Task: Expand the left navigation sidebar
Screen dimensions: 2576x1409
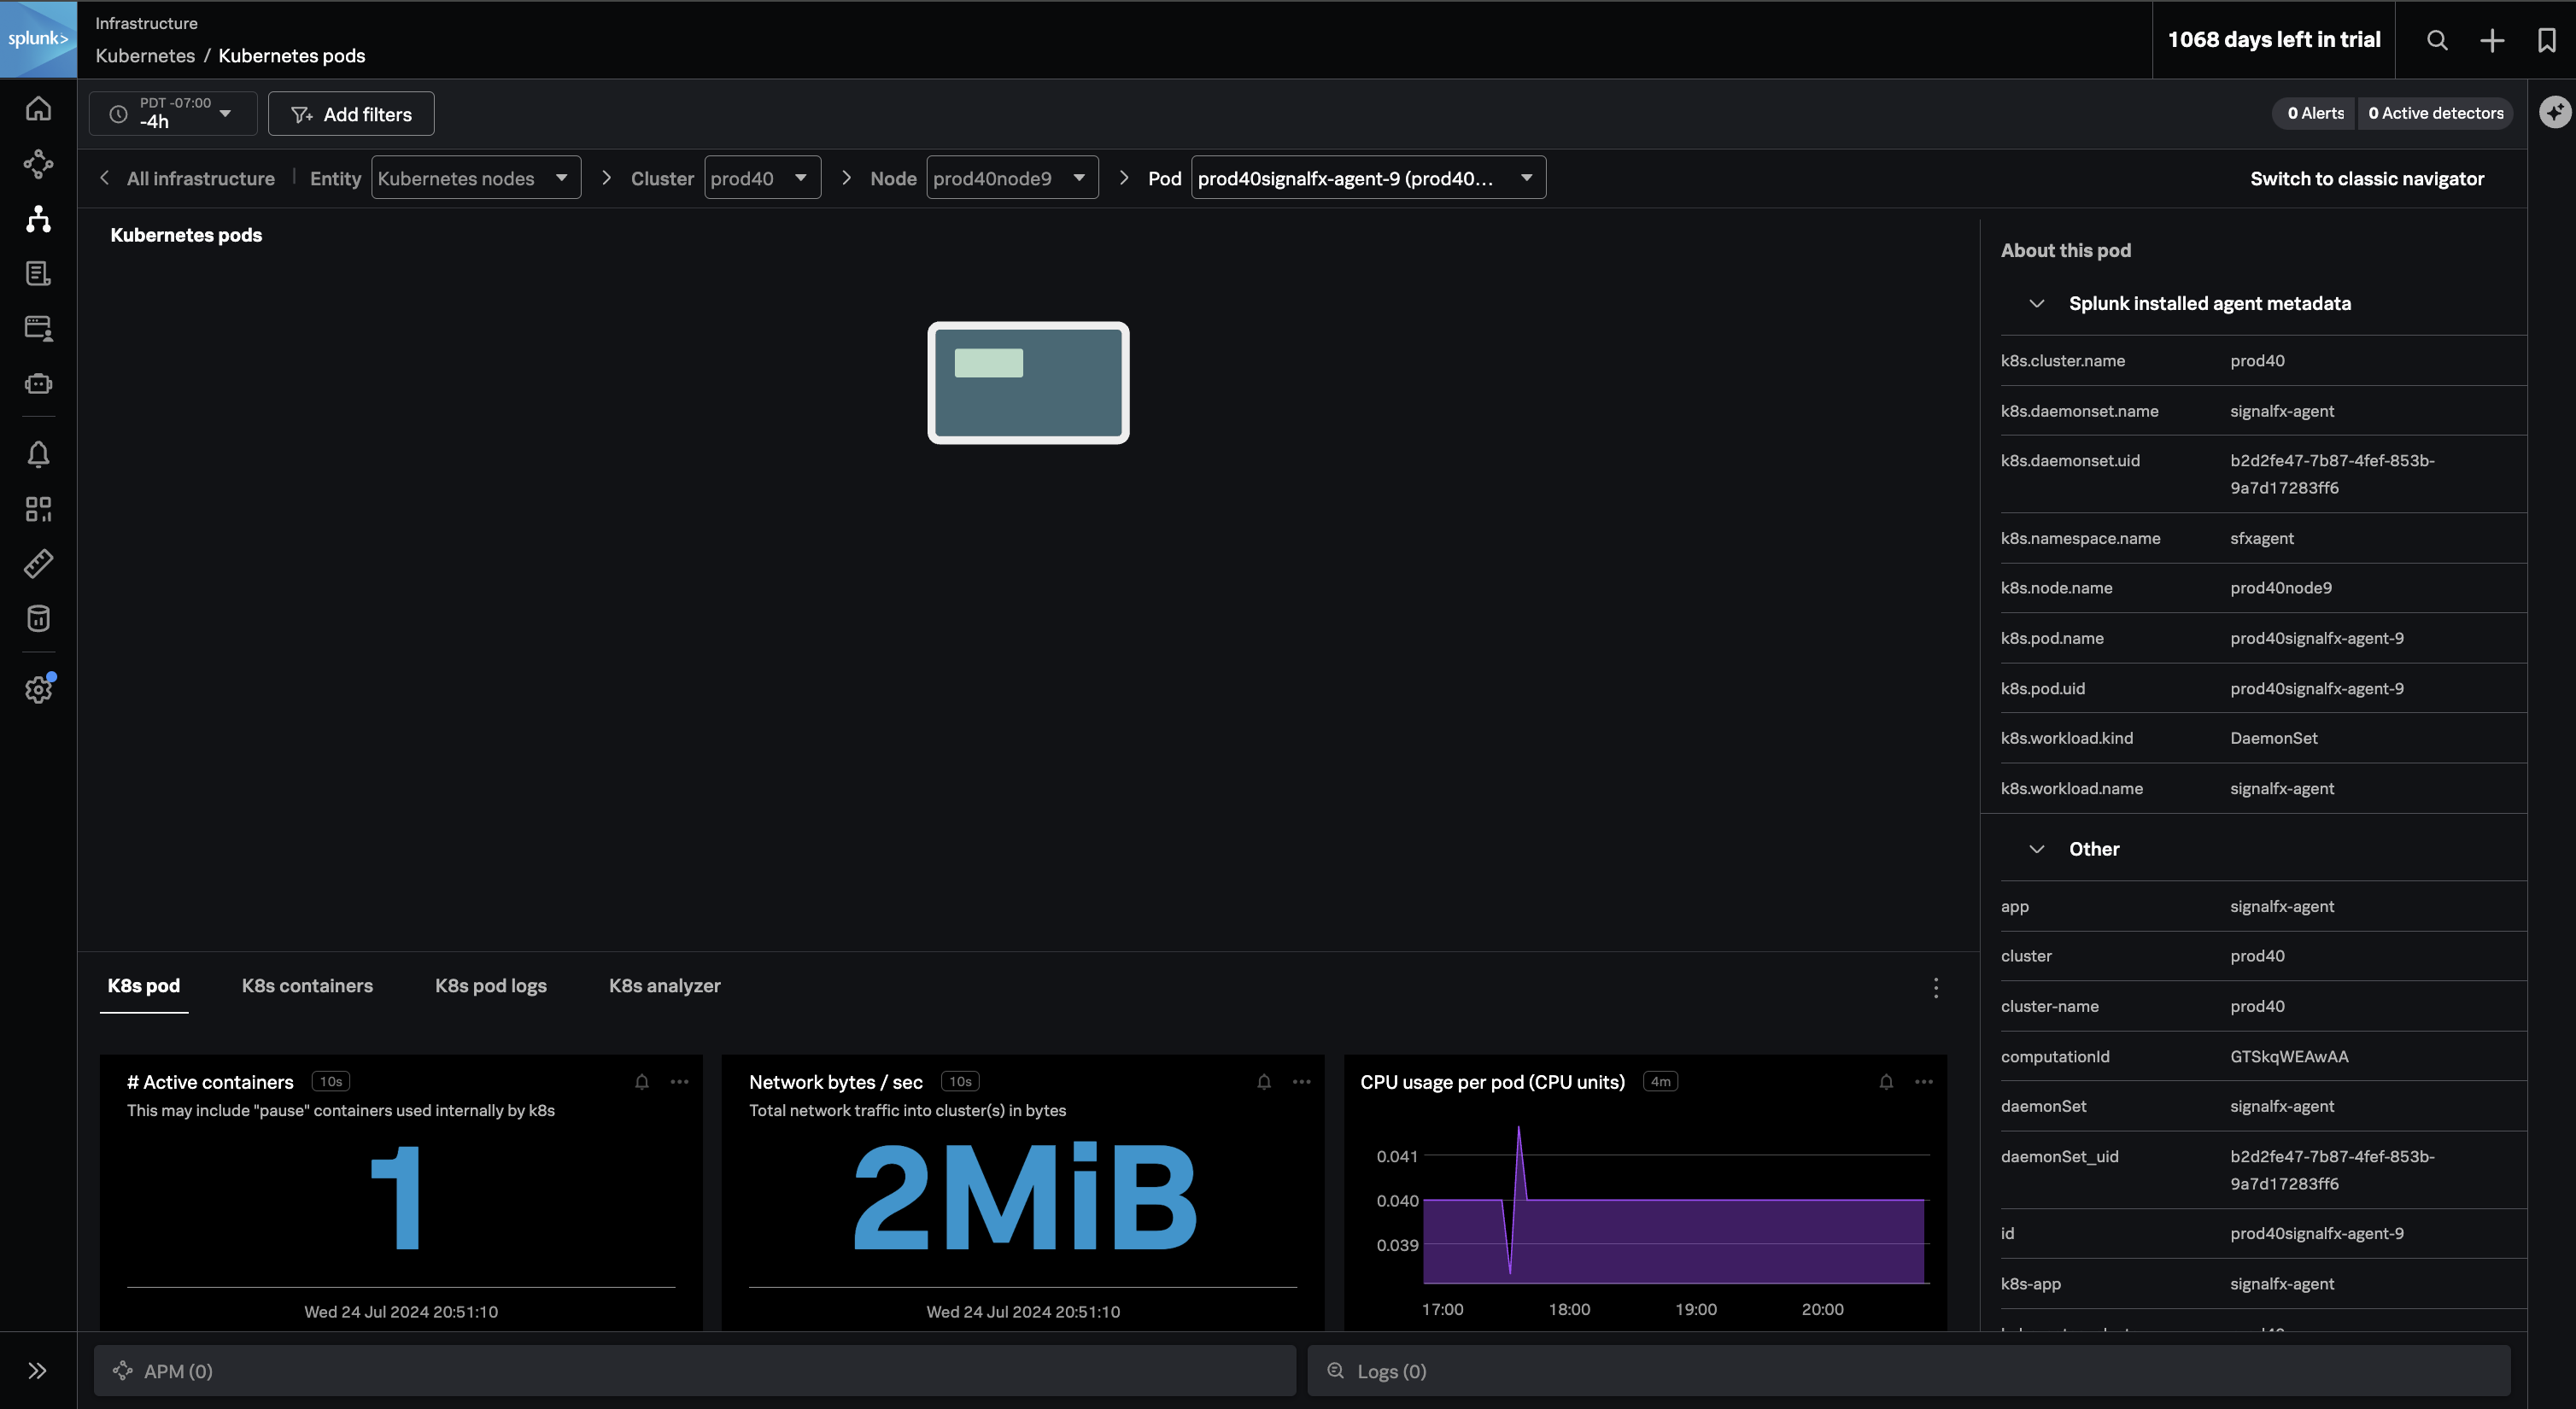Action: click(x=38, y=1370)
